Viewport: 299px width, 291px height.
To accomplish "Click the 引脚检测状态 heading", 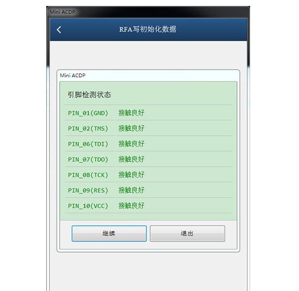I will pos(89,94).
